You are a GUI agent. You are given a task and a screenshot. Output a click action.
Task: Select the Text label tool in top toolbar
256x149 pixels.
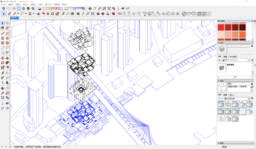(68, 14)
